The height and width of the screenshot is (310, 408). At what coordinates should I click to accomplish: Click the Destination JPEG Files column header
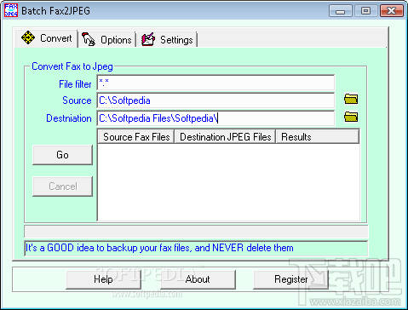pyautogui.click(x=226, y=137)
